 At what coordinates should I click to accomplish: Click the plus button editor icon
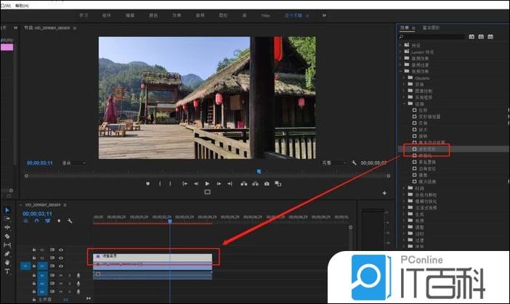point(384,193)
